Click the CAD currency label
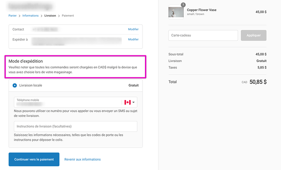The image size is (281, 170). [x=244, y=82]
